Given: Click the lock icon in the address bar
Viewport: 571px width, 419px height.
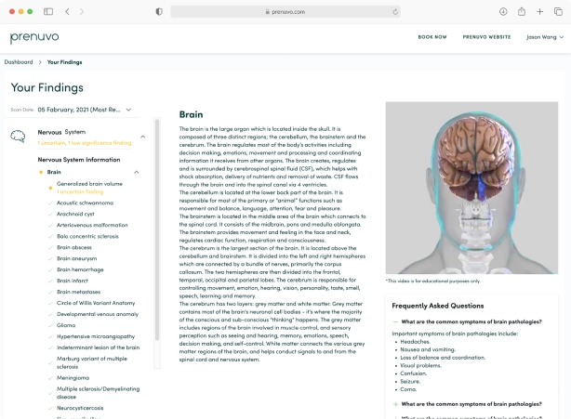Looking at the screenshot, I should 267,12.
